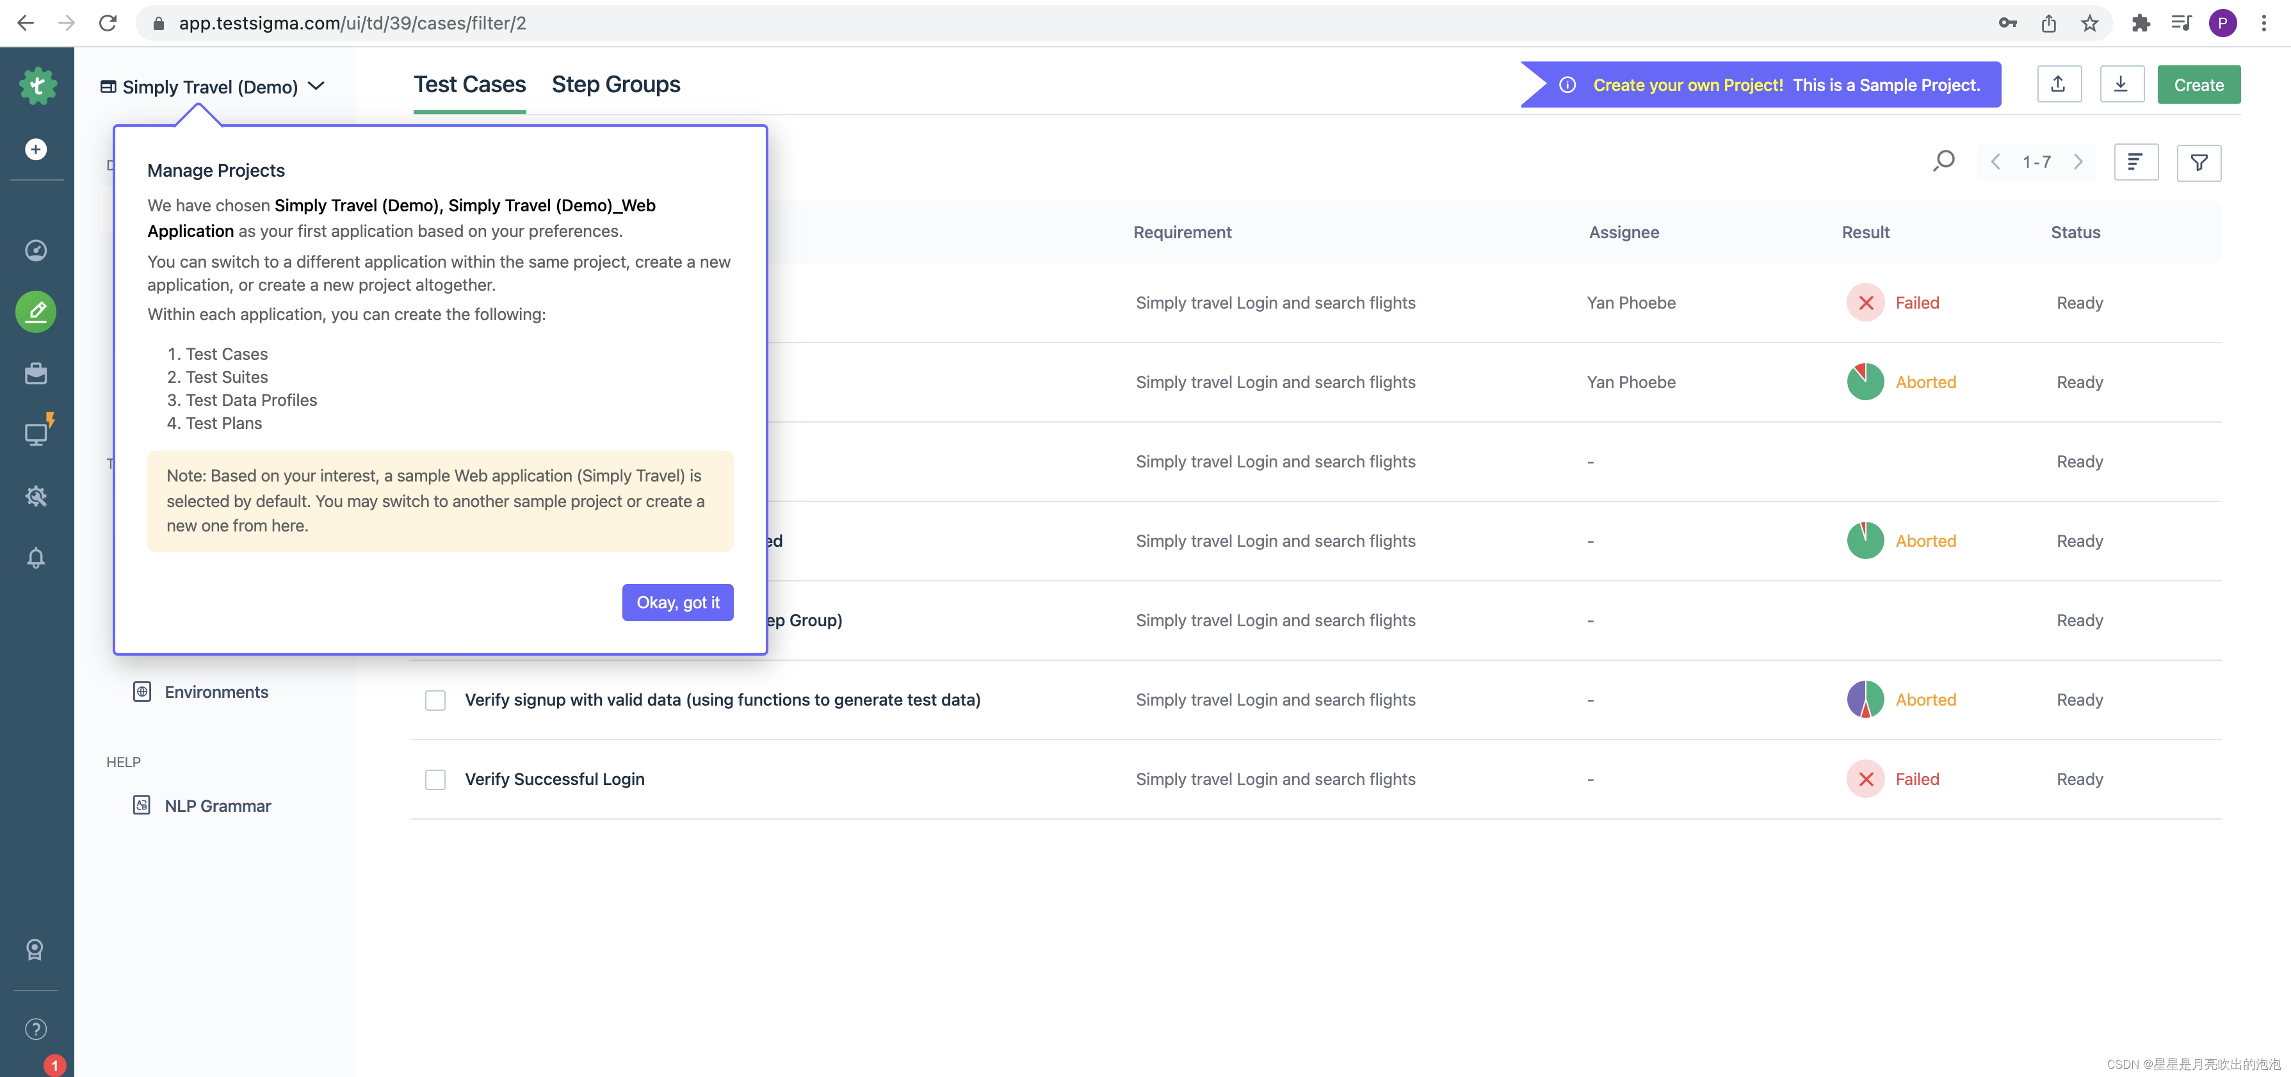Go to previous page chevron
Screen dimensions: 2291x1077
coord(1996,162)
